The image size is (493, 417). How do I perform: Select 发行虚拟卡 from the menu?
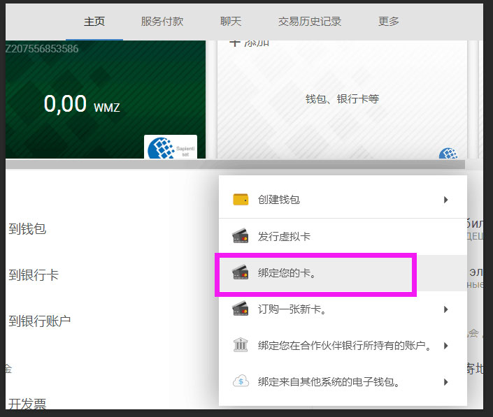tap(343, 237)
